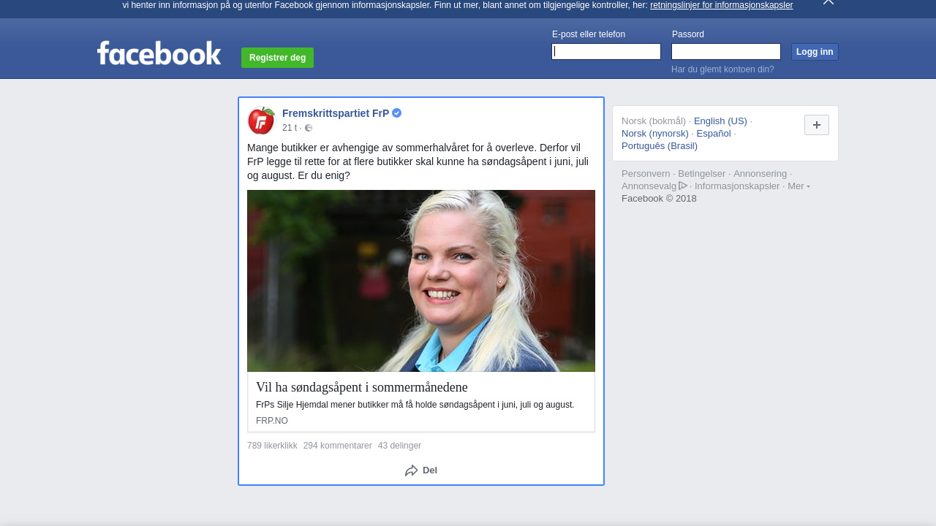Close the cookie notice banner
The width and height of the screenshot is (936, 526).
[828, 2]
